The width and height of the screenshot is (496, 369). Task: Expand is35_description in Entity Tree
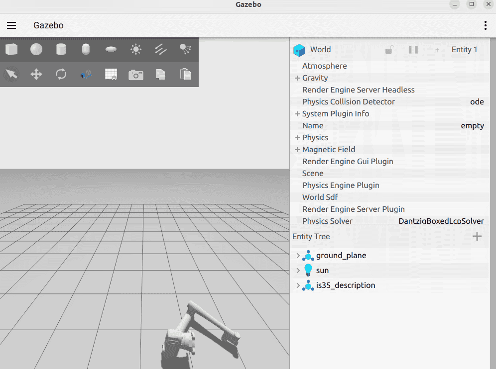click(x=298, y=285)
